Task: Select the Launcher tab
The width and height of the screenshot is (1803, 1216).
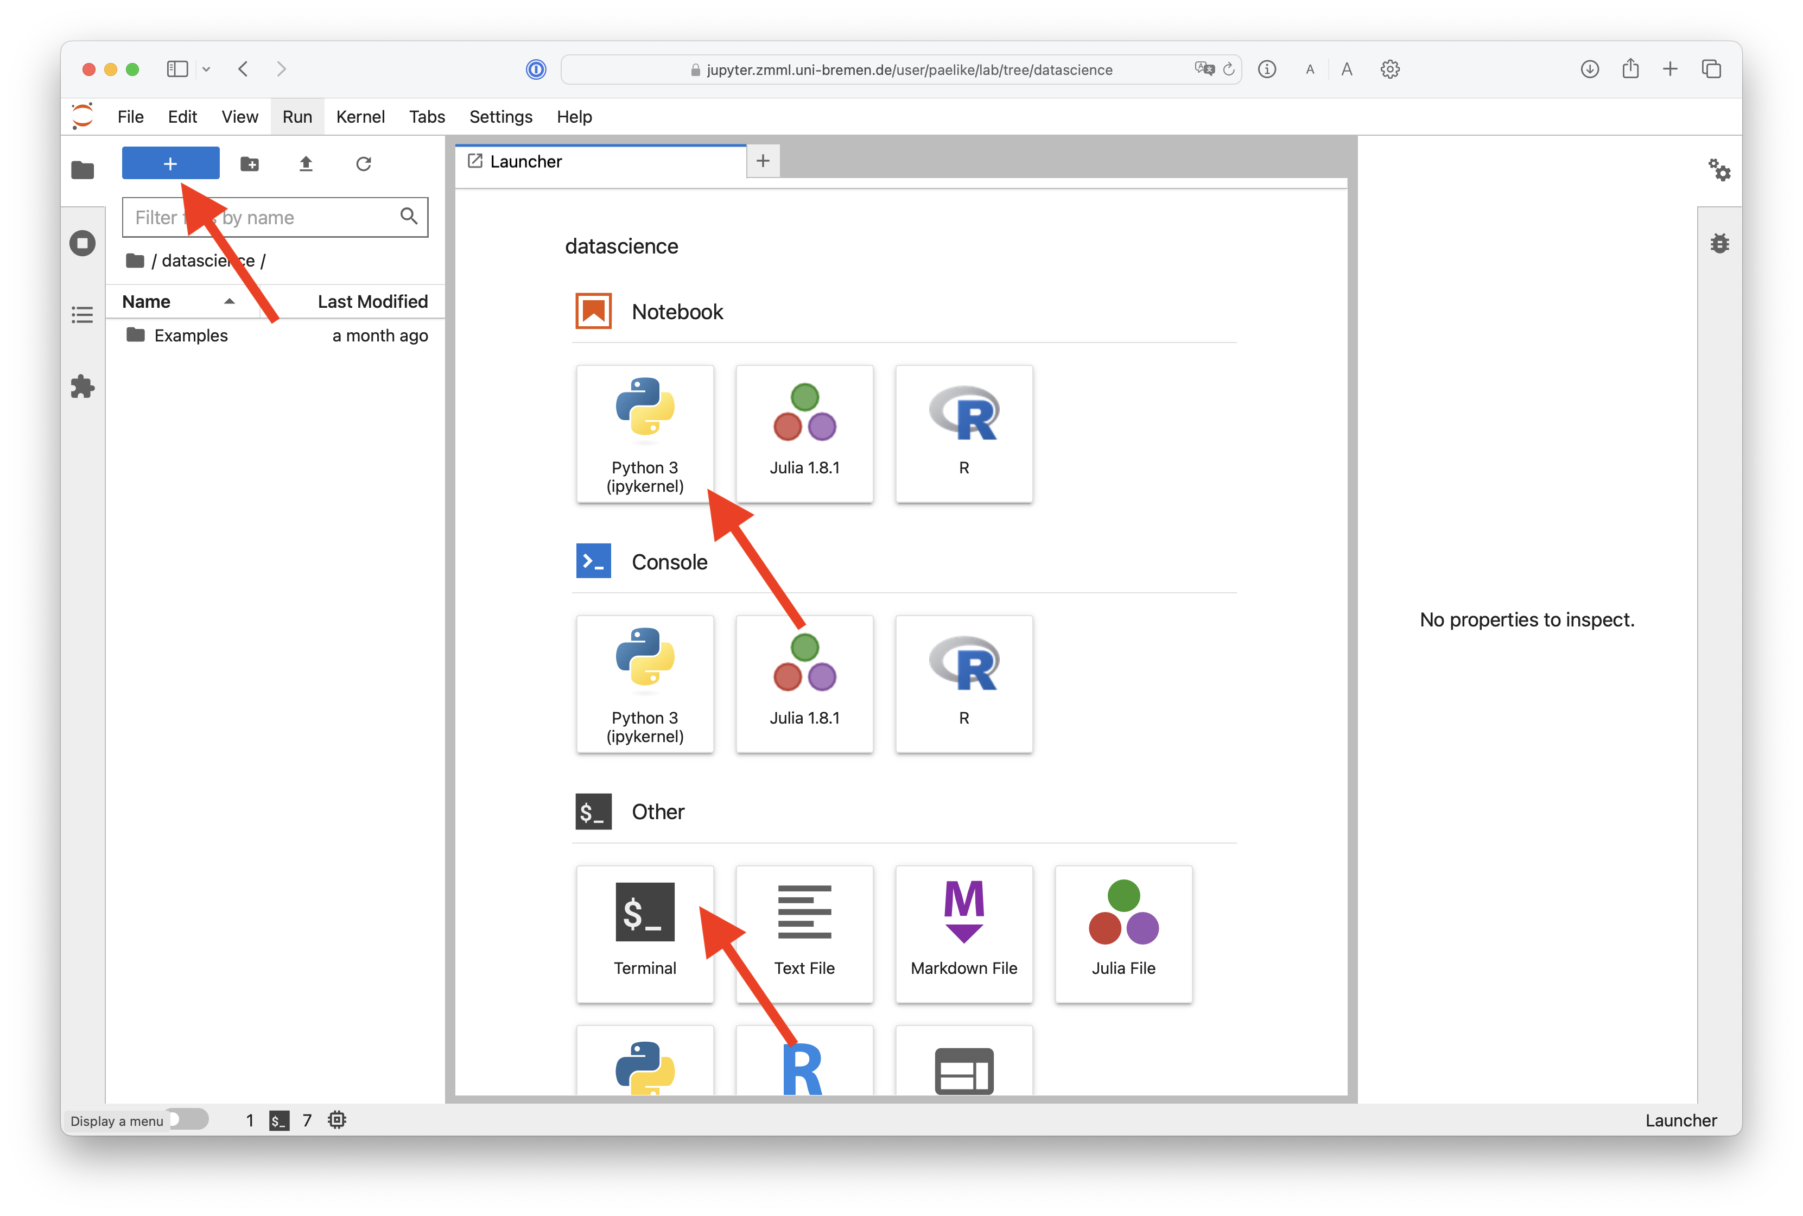Action: (x=601, y=161)
